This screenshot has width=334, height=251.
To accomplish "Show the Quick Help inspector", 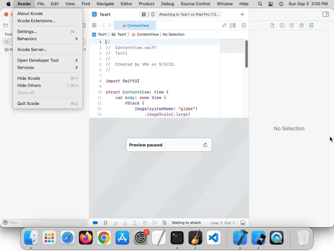I will pos(292,25).
